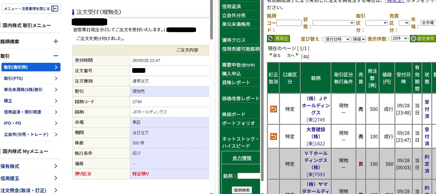The width and height of the screenshot is (436, 194).
Task: Focus the 銘柄コード input field
Action: tap(289, 23)
